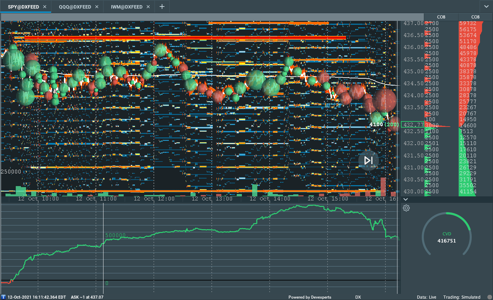Click the 250000 volume scale label

pyautogui.click(x=11, y=172)
